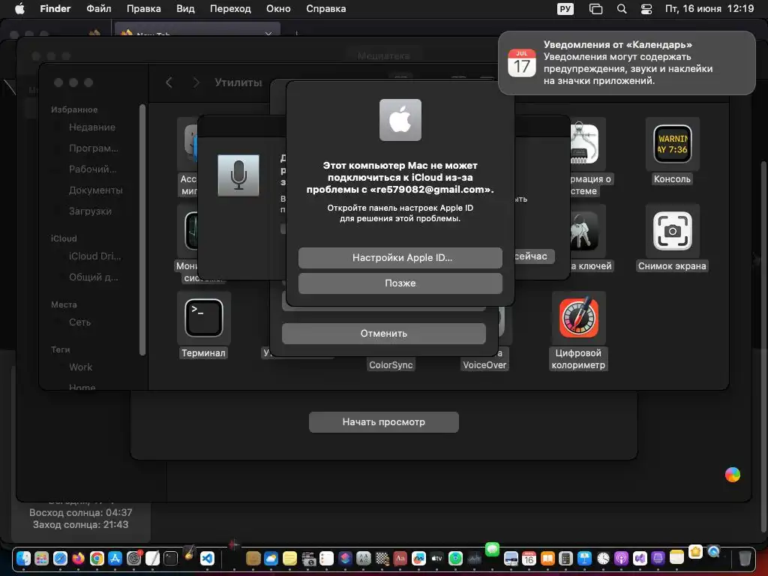
Task: Open the Справка menu
Action: 325,9
